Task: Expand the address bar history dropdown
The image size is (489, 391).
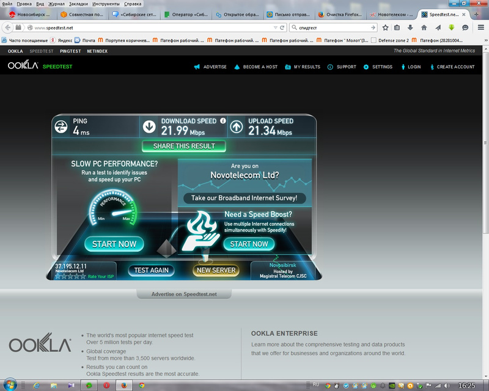Action: (x=276, y=27)
